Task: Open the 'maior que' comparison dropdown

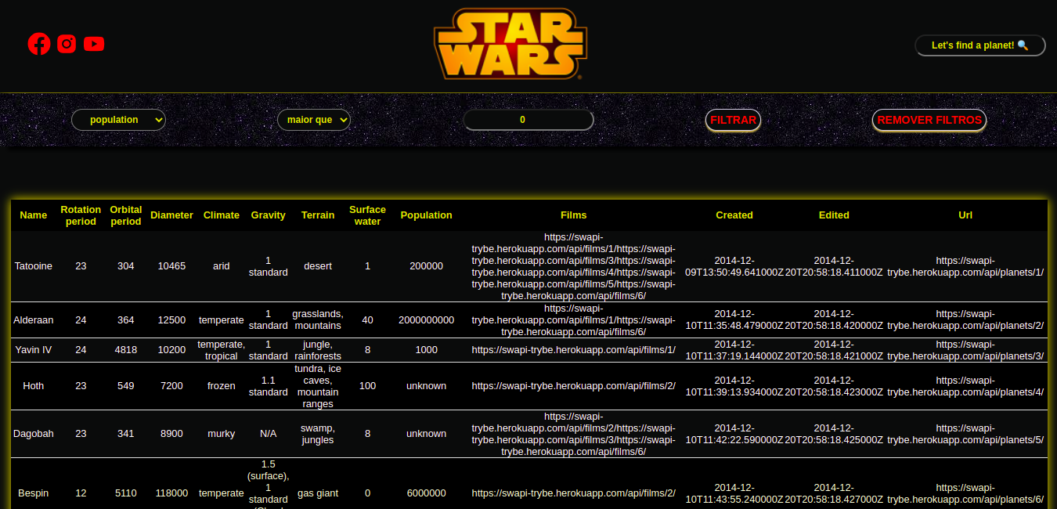Action: [313, 120]
